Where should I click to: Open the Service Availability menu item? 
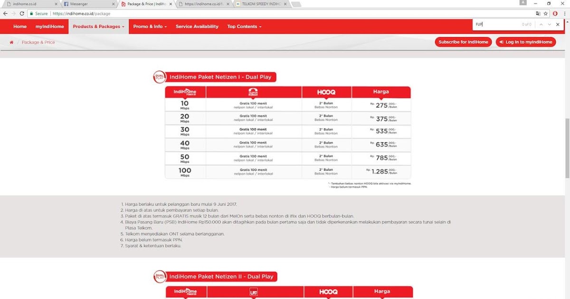click(x=197, y=27)
